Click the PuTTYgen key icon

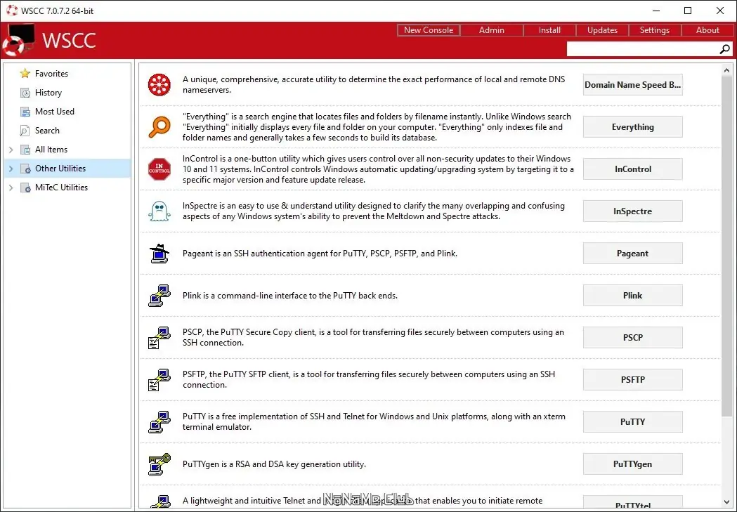pos(159,464)
